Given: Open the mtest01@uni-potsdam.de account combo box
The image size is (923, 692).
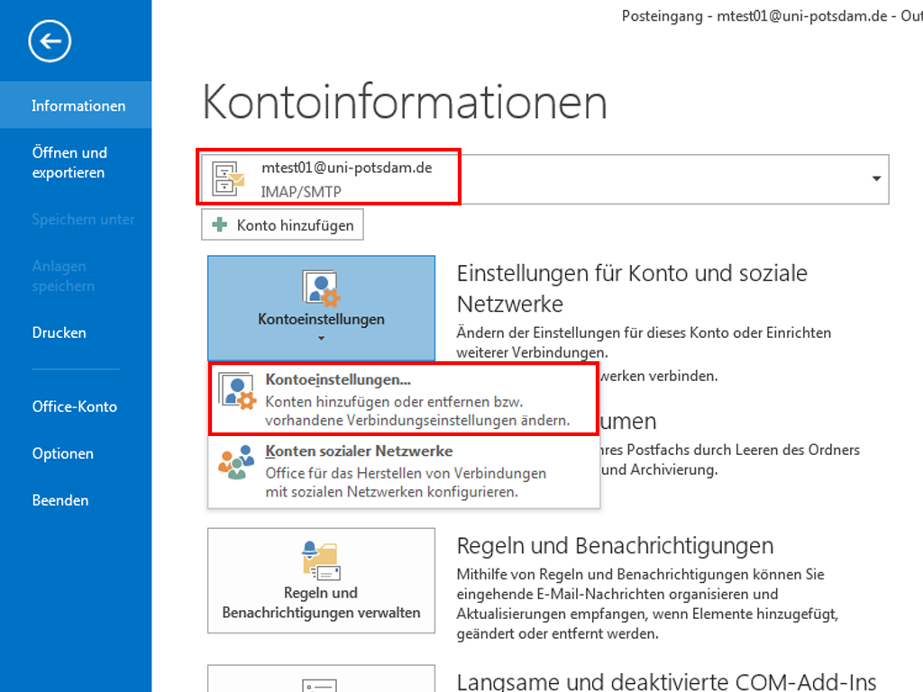Looking at the screenshot, I should 541,178.
